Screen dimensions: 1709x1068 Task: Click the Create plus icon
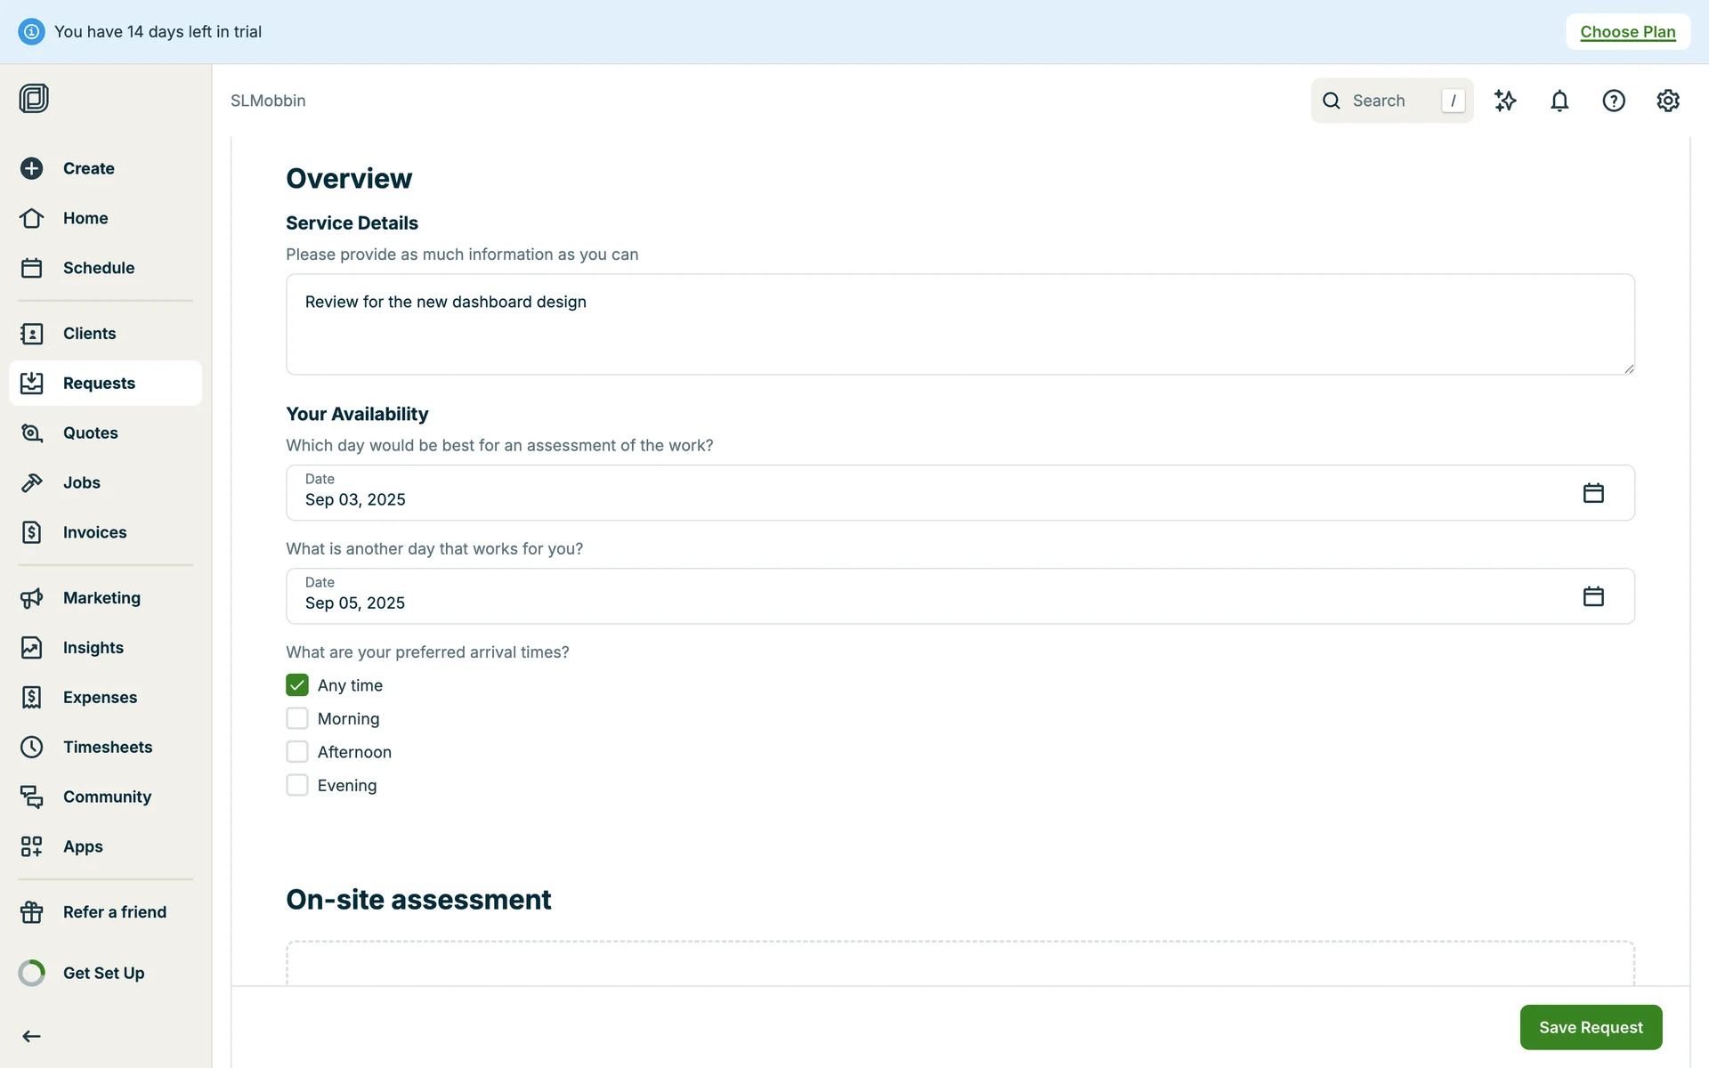32,168
